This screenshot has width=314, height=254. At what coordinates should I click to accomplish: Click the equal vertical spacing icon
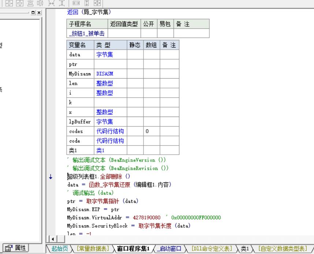(x=62, y=3)
